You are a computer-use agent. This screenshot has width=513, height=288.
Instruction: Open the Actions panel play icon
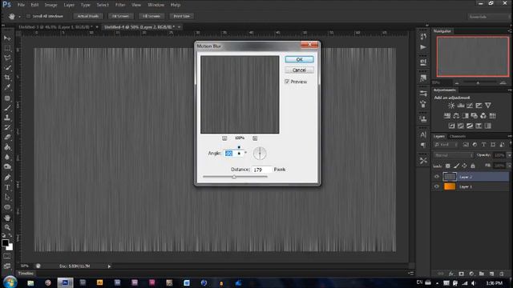coord(423,47)
